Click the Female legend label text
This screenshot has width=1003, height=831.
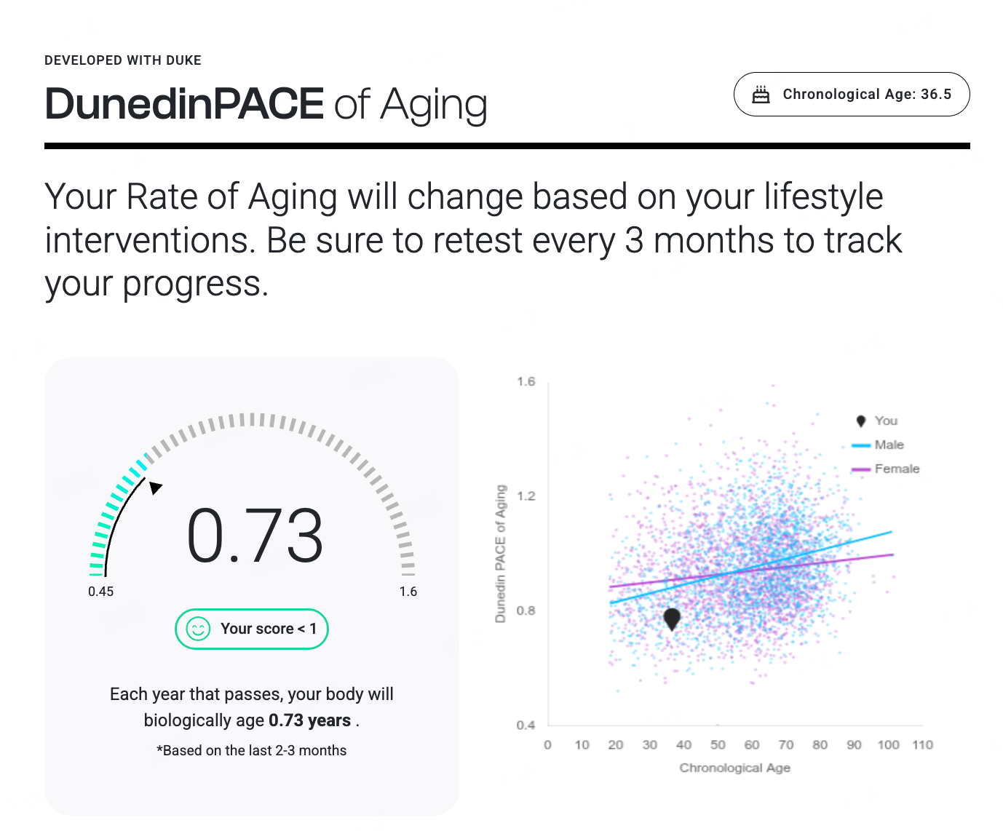pyautogui.click(x=897, y=469)
